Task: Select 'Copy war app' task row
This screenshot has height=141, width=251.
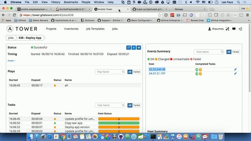Action: (x=75, y=123)
